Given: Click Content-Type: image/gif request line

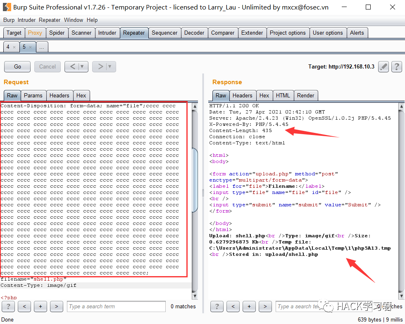Looking at the screenshot, I should (38, 285).
